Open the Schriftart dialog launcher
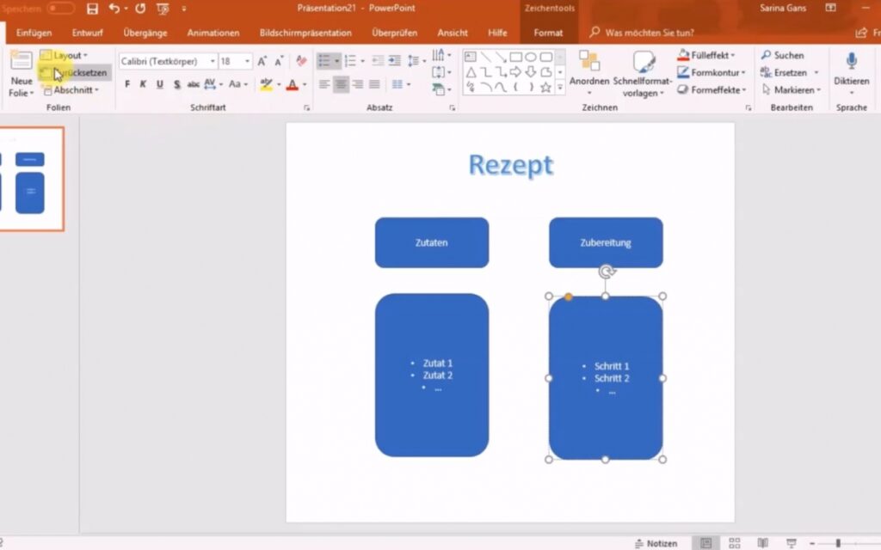The width and height of the screenshot is (881, 550). point(307,107)
